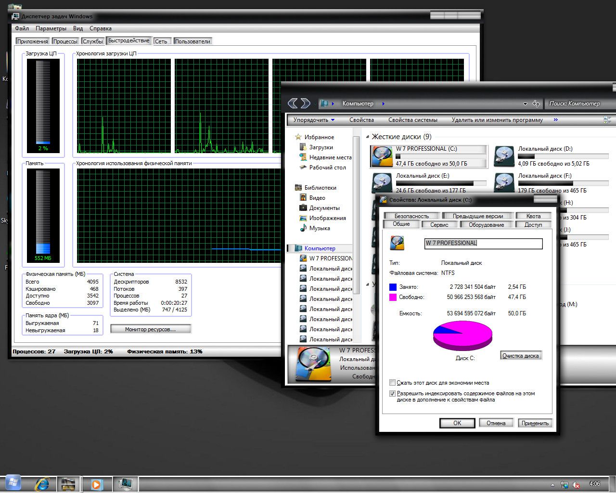This screenshot has width=616, height=493.
Task: Switch to the Процессы tab in Task Manager
Action: (x=65, y=41)
